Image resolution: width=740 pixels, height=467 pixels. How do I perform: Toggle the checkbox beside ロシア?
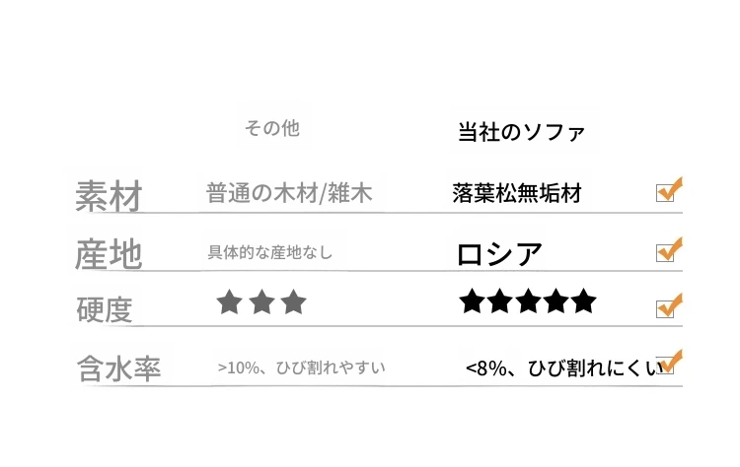click(x=666, y=251)
